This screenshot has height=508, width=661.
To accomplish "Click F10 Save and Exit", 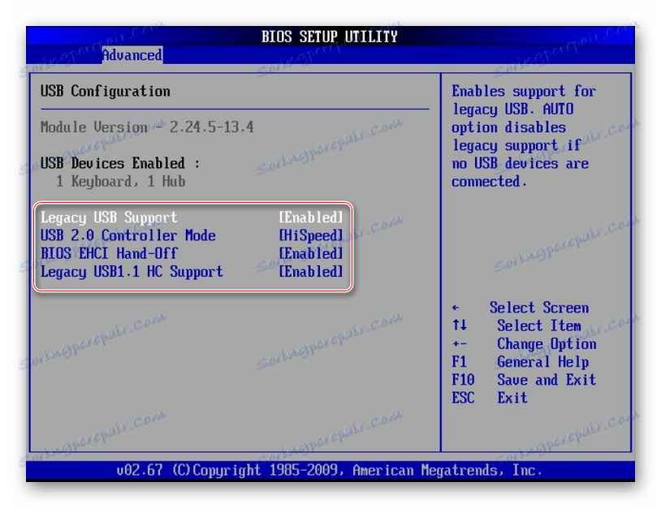I will click(525, 380).
